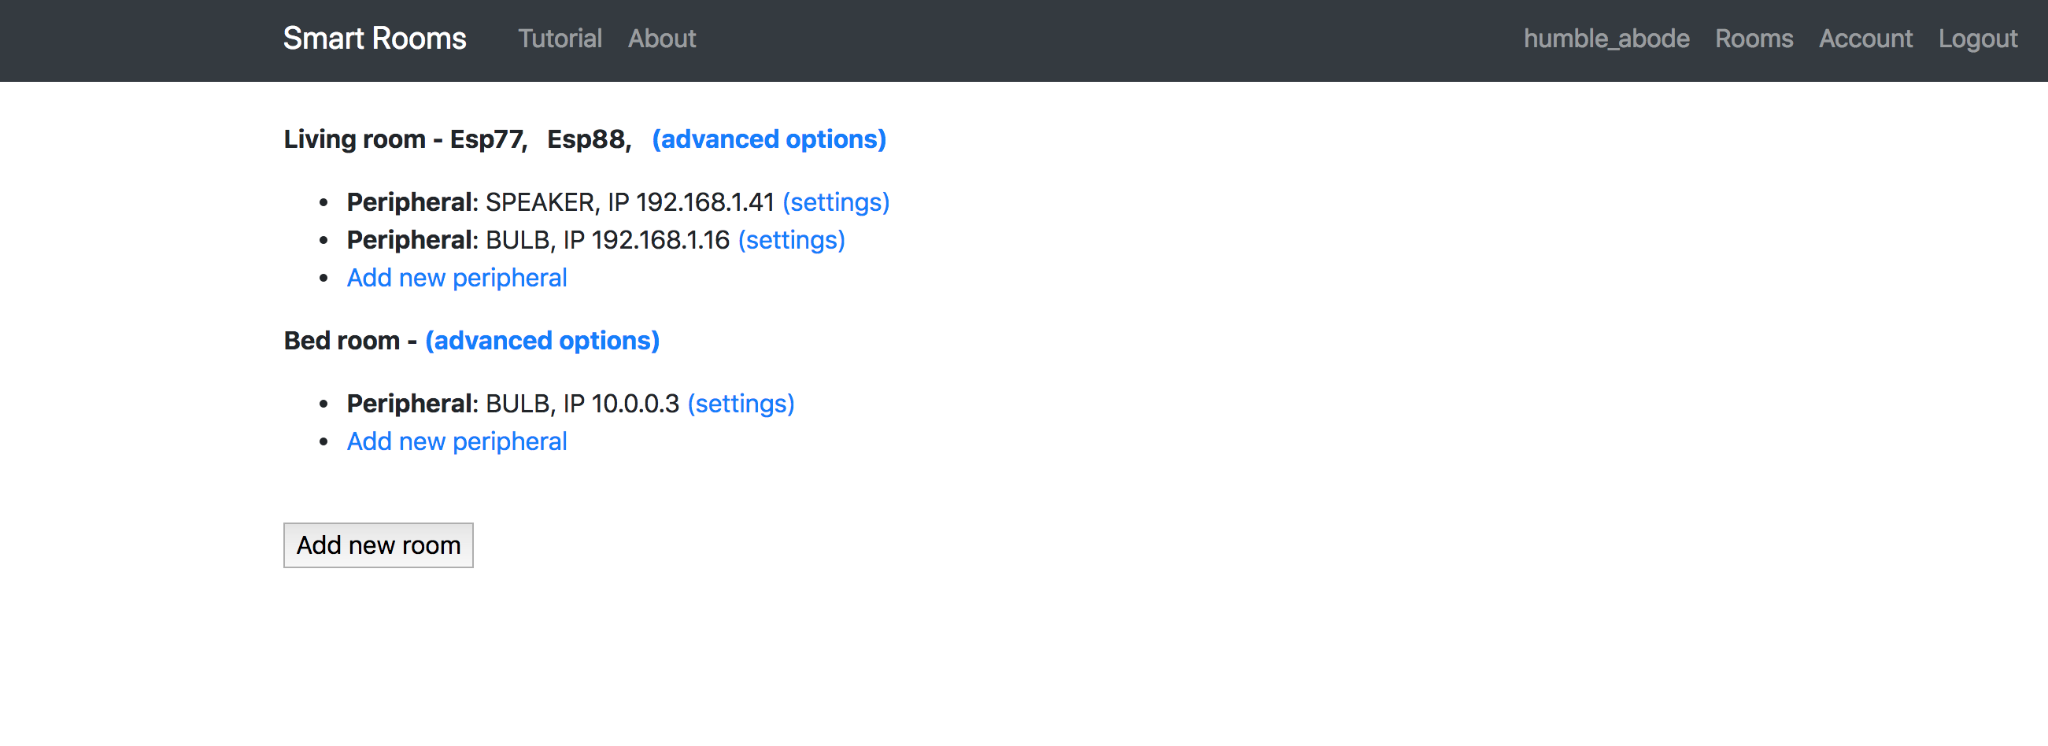
Task: Open settings for BULB at 10.0.0.3
Action: point(740,404)
